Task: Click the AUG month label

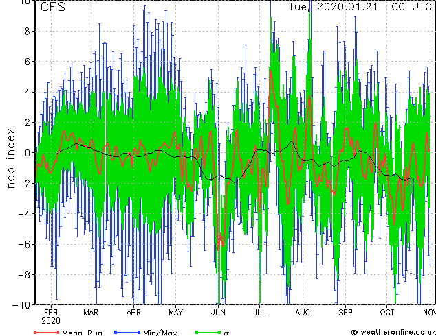Action: (303, 313)
